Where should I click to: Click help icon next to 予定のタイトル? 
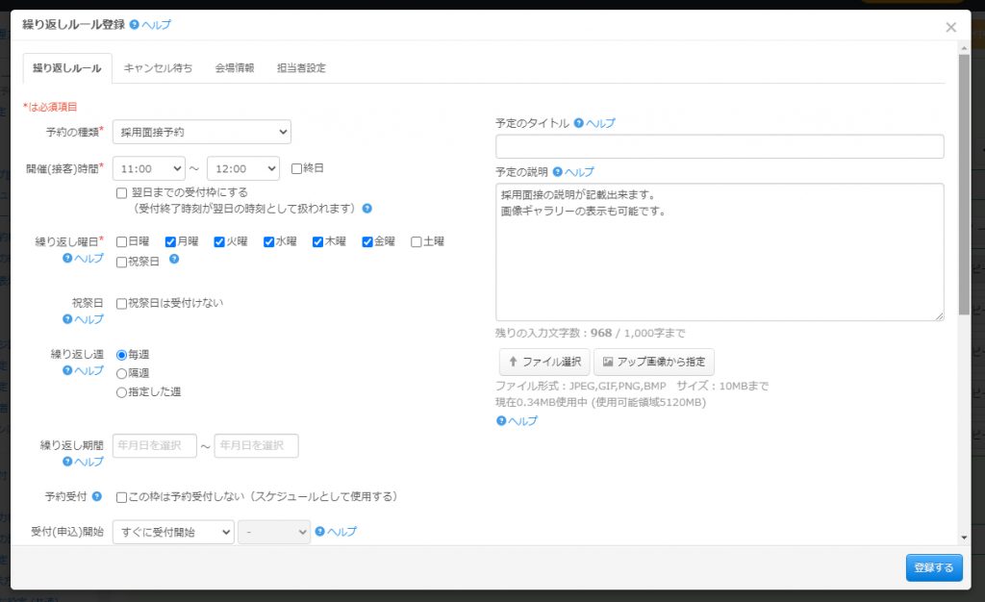(x=579, y=123)
